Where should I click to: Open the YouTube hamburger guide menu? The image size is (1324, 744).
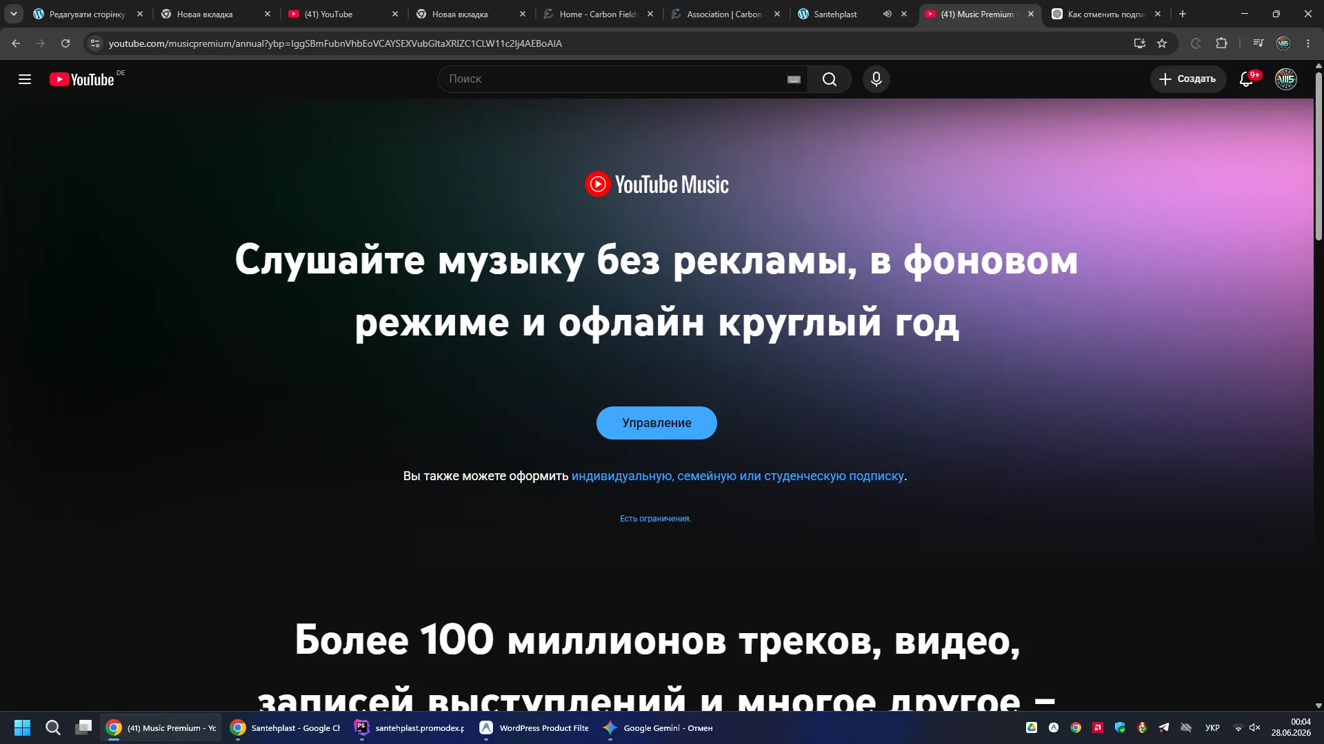(x=25, y=79)
